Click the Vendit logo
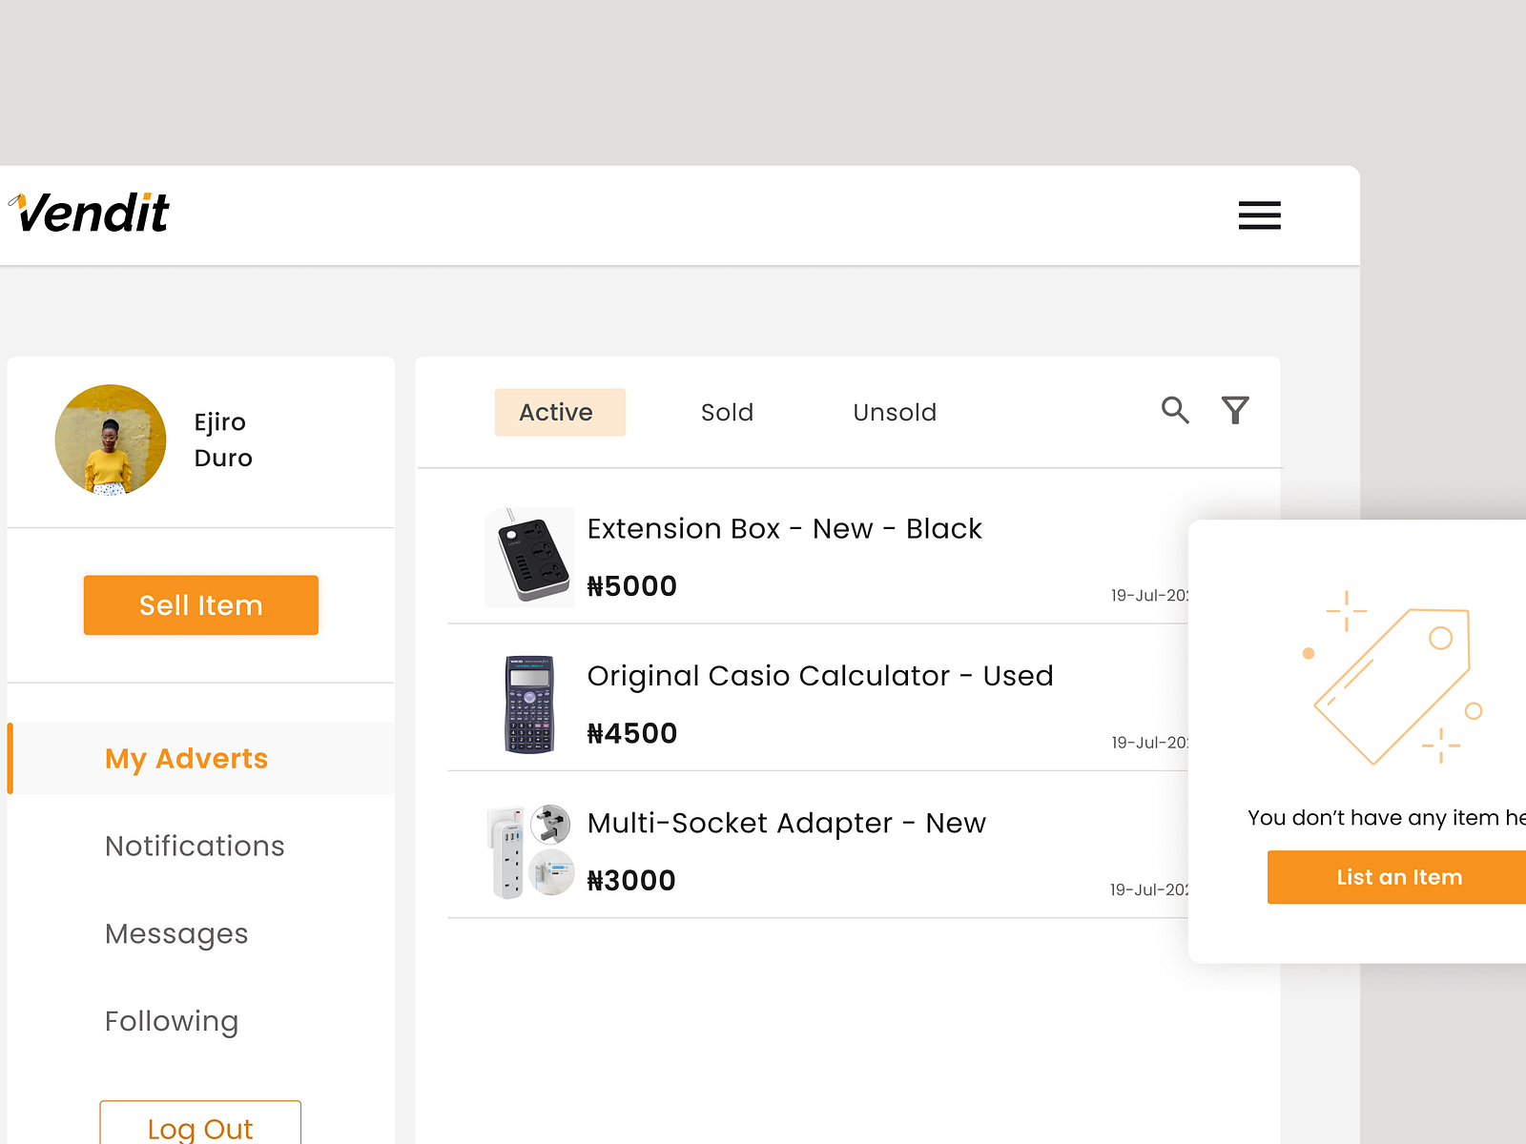Viewport: 1526px width, 1144px height. click(91, 212)
